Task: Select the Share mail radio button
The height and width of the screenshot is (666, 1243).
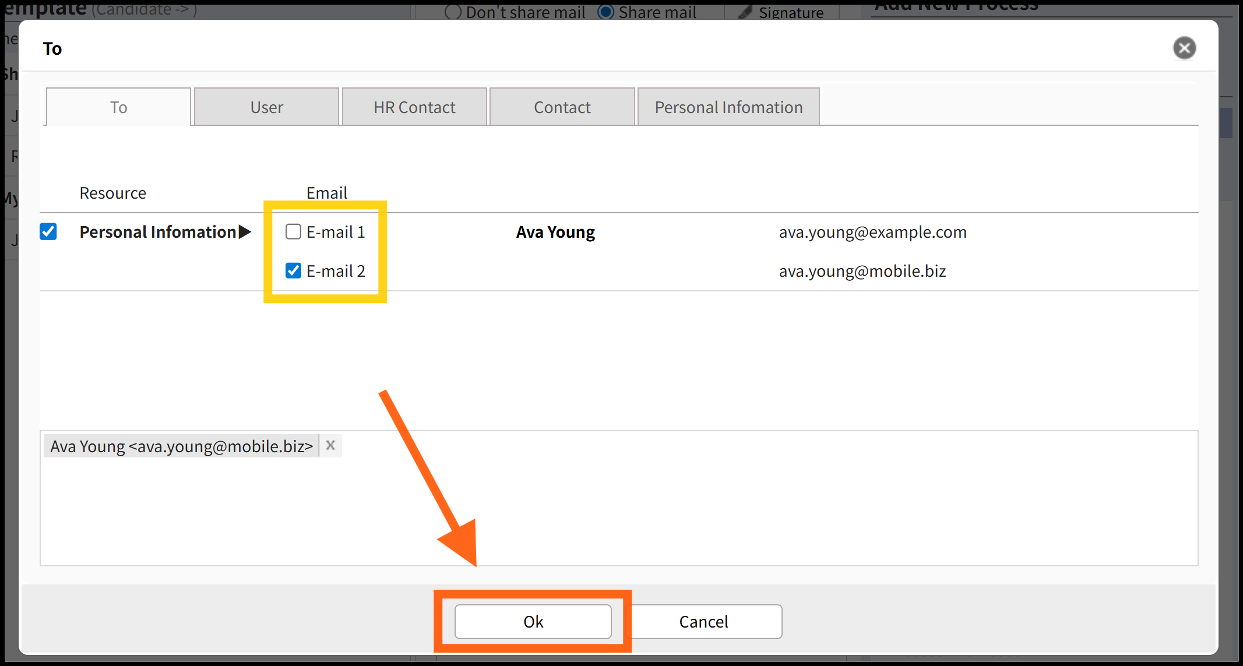Action: [606, 12]
